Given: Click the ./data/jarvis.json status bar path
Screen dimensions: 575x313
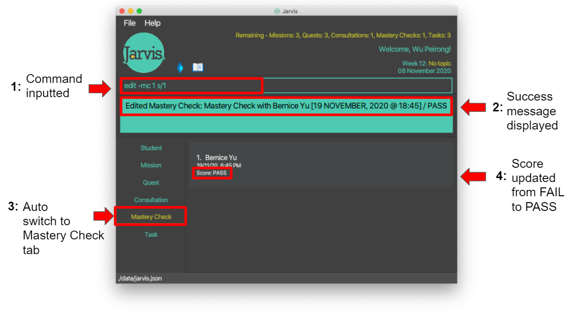Looking at the screenshot, I should pos(140,278).
